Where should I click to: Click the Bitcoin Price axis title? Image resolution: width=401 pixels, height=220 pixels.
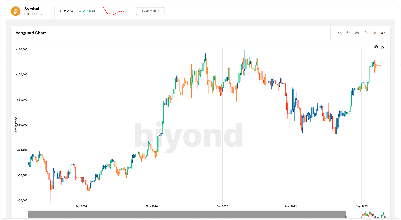point(16,126)
